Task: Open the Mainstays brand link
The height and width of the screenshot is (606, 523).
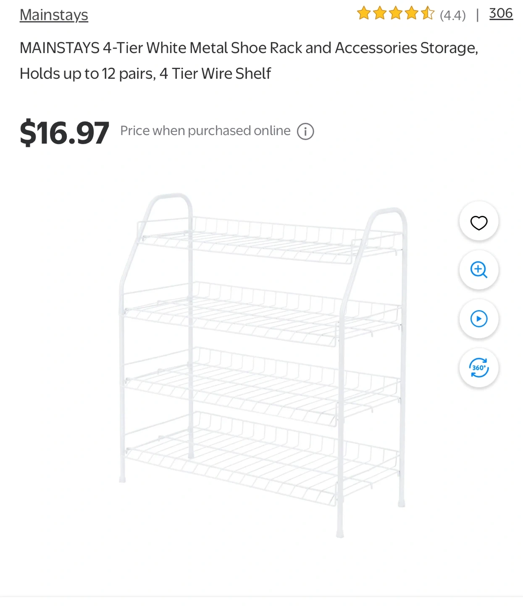Action: [x=54, y=15]
